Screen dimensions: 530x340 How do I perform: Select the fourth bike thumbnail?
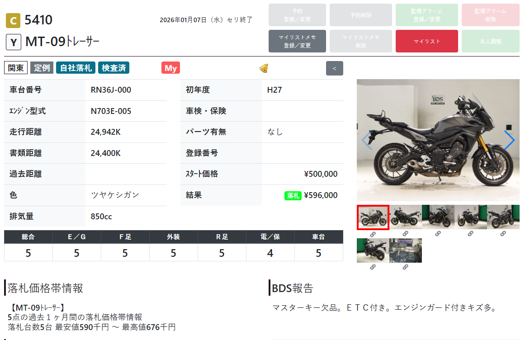tap(470, 217)
